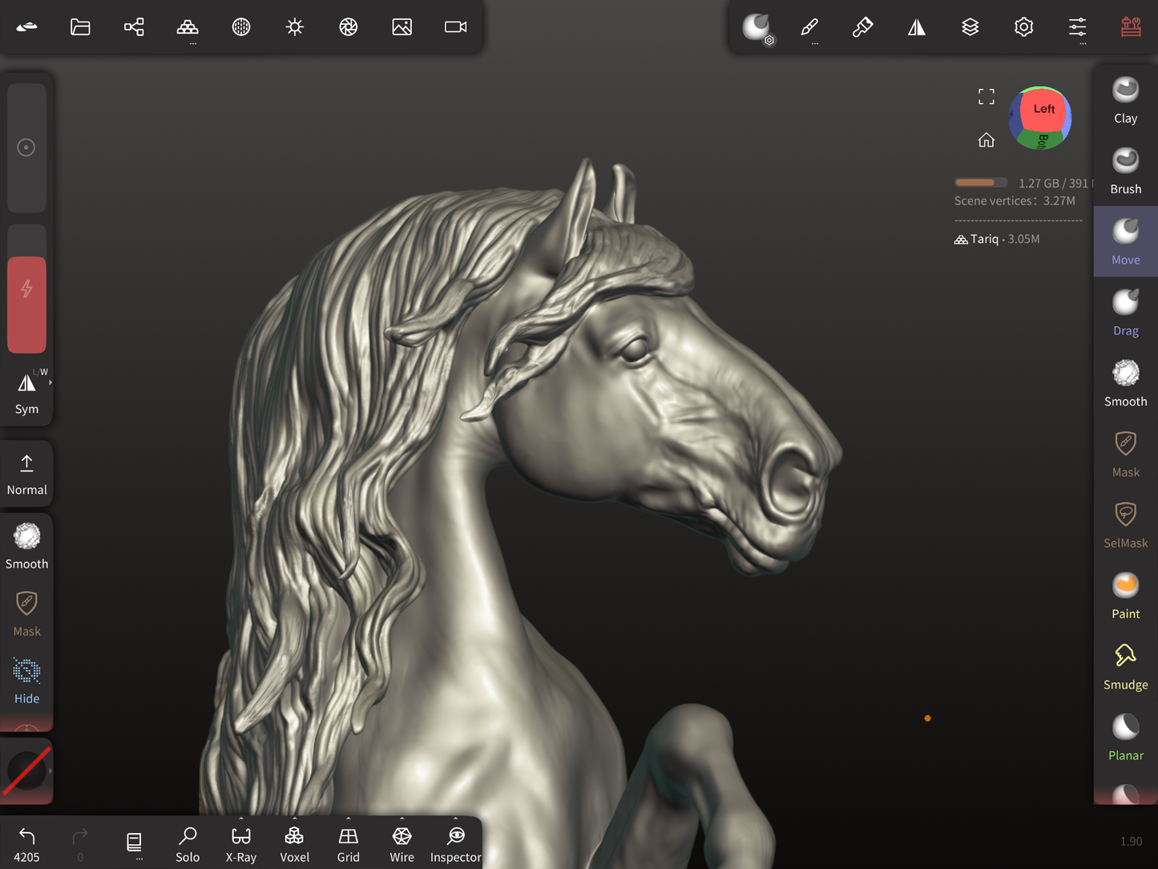Open the Layers menu in top bar
The image size is (1158, 869).
point(970,27)
